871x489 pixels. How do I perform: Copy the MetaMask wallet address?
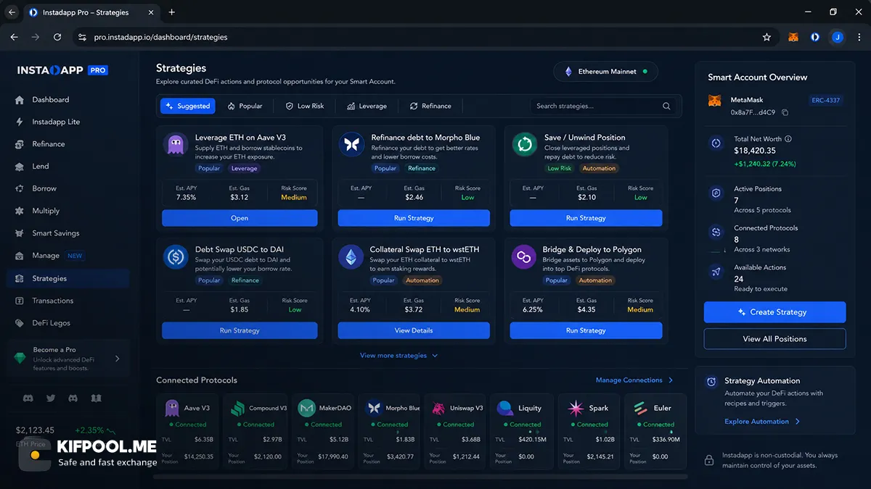click(785, 113)
